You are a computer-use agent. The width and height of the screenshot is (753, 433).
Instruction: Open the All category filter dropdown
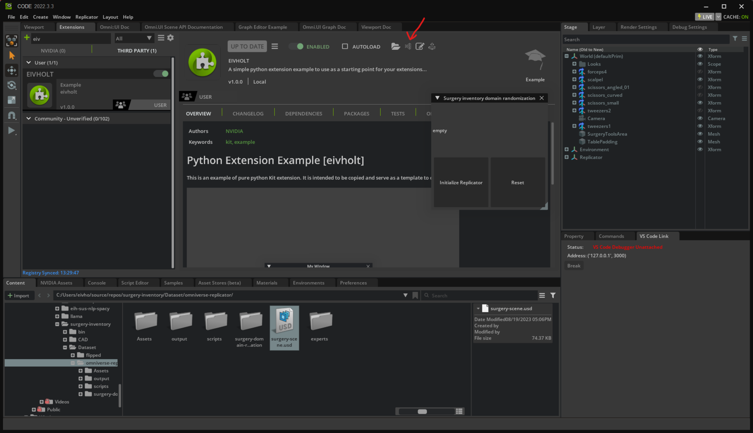[134, 39]
